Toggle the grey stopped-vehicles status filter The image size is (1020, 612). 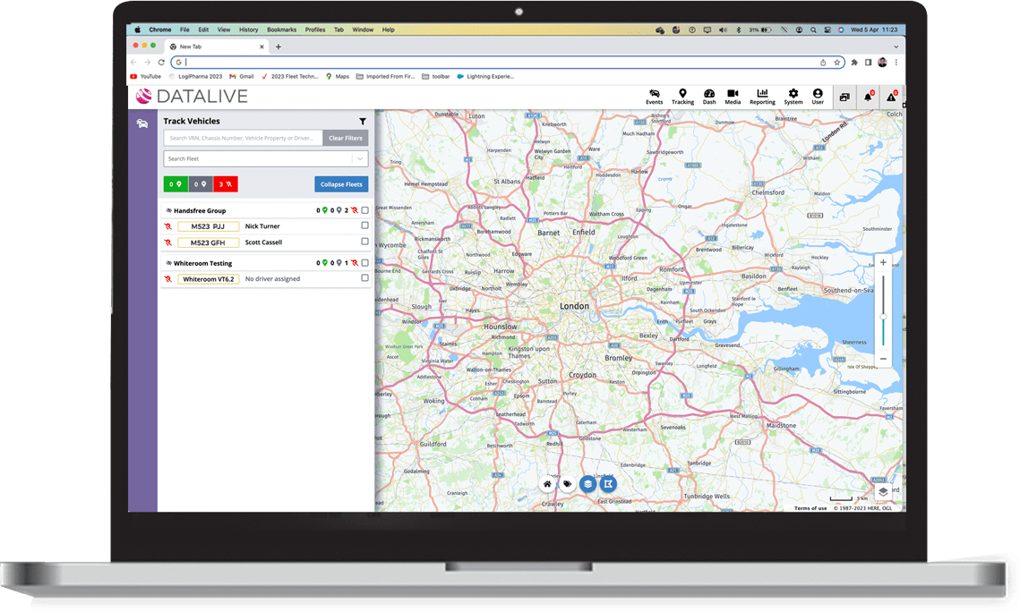(x=201, y=184)
